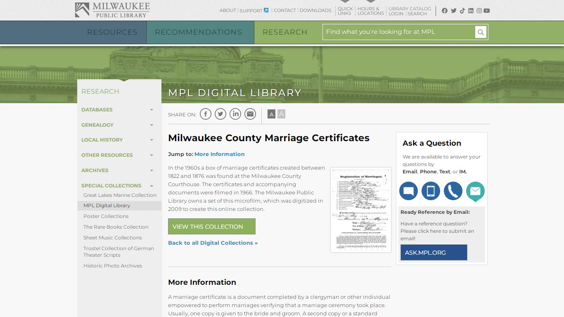
Task: Open the header Twitter icon
Action: [454, 11]
